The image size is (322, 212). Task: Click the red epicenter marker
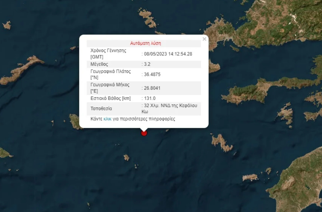pos(144,133)
